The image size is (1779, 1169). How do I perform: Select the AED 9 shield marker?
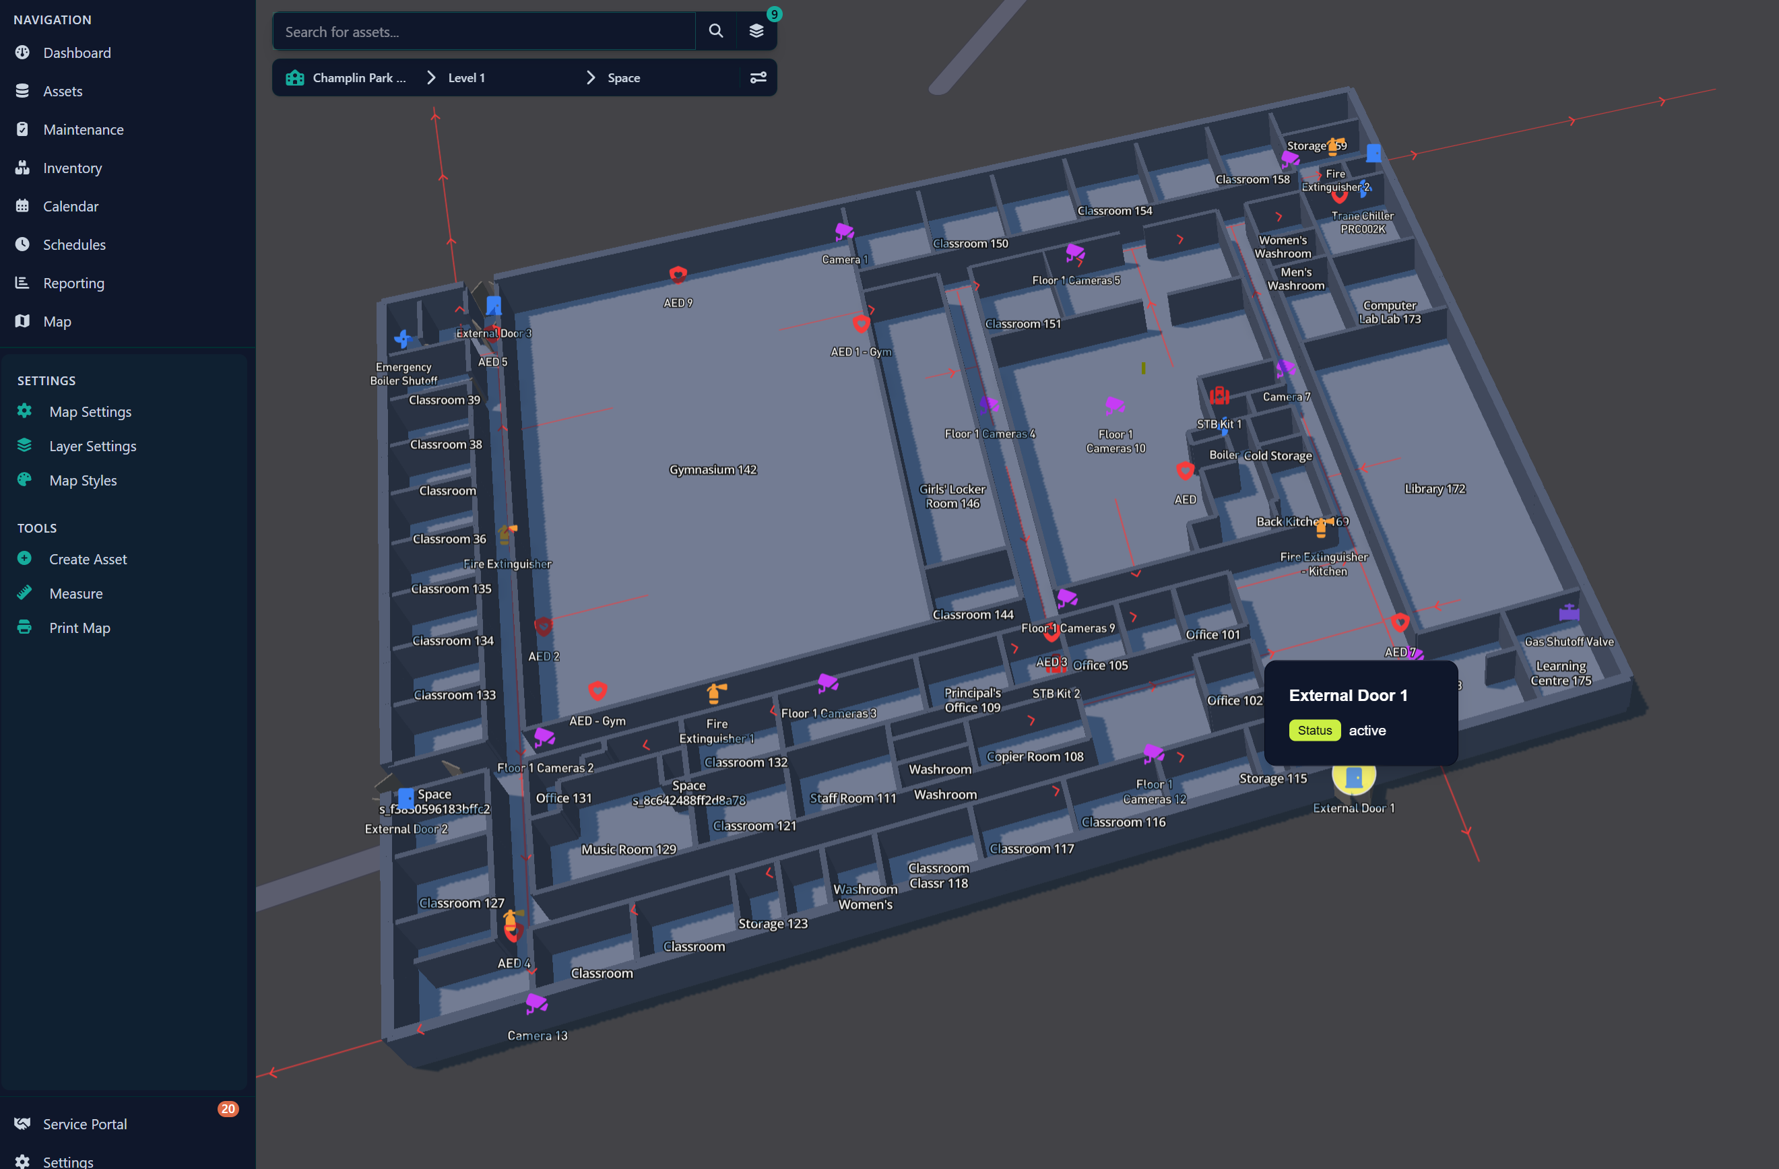click(x=678, y=274)
